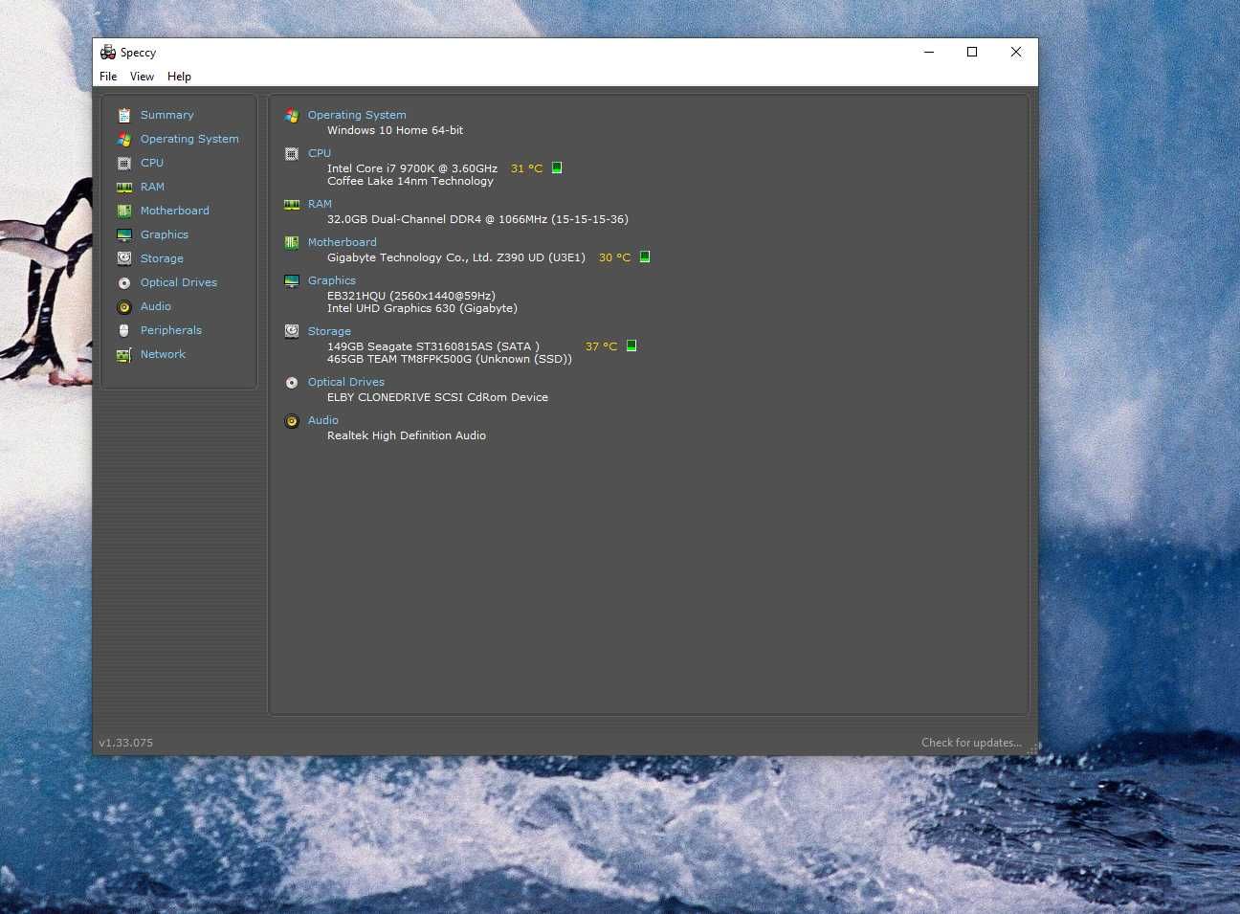Click the Motherboard icon in sidebar
The width and height of the screenshot is (1240, 914).
(x=123, y=211)
